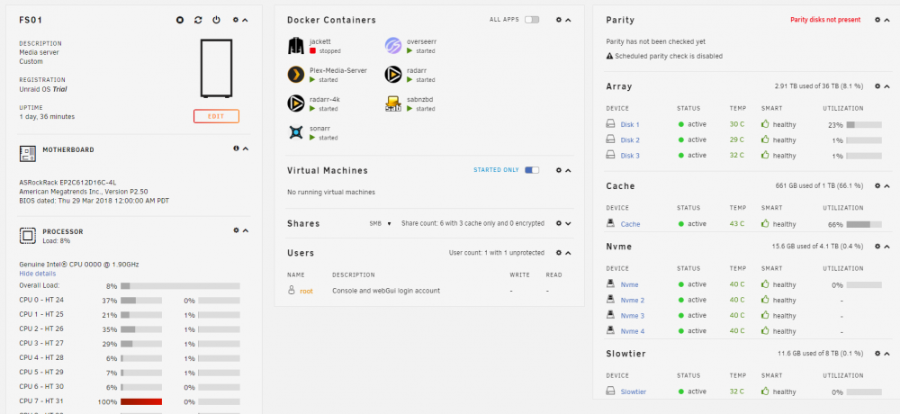Click the stop array icon for FS01

click(180, 20)
